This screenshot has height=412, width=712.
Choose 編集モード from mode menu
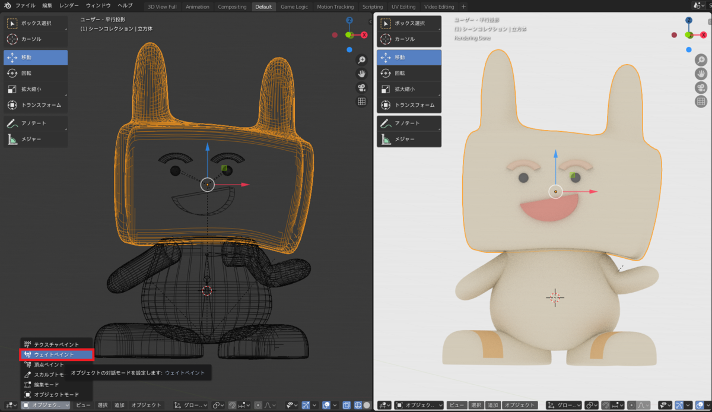[56, 385]
